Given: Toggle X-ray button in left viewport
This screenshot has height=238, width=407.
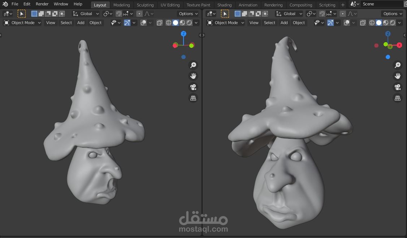Looking at the screenshot, I should (x=160, y=23).
